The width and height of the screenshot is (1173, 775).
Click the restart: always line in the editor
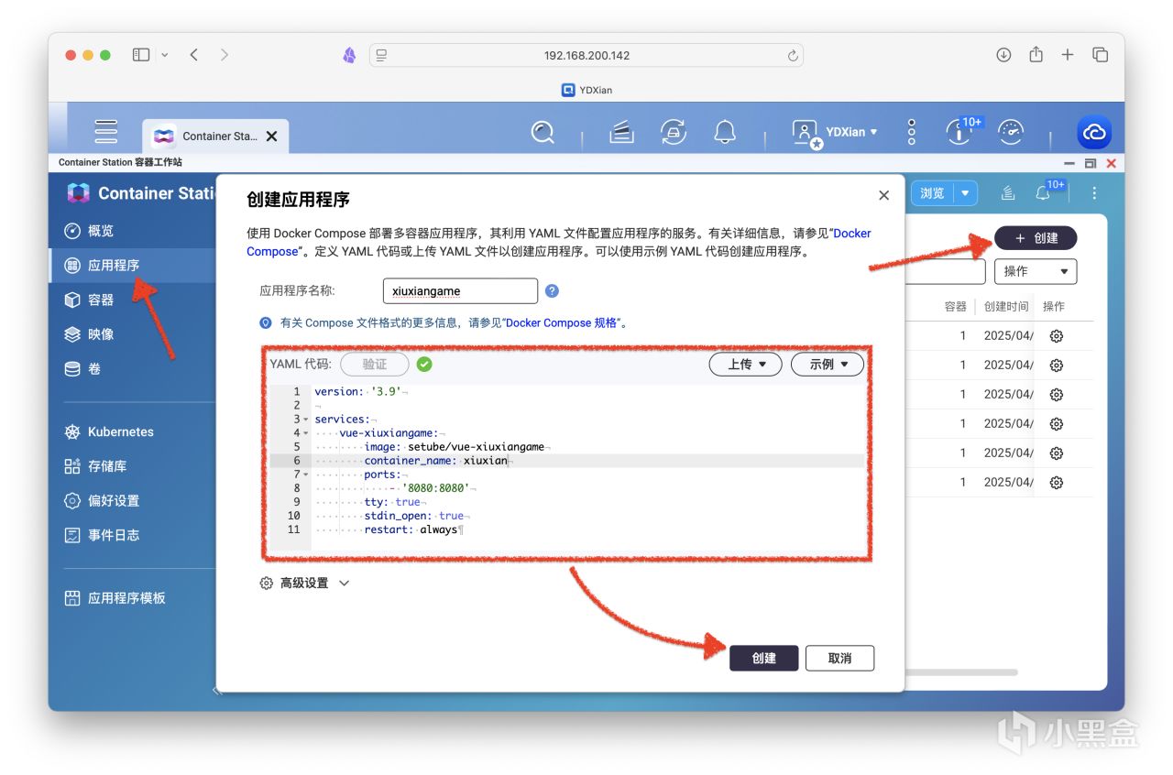pos(589,529)
